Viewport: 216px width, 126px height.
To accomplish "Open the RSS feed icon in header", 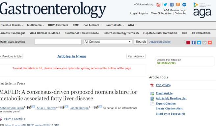I will 178,5.
